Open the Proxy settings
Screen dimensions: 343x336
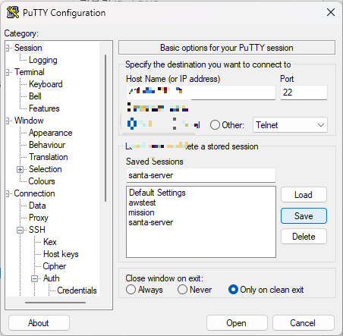tap(39, 218)
